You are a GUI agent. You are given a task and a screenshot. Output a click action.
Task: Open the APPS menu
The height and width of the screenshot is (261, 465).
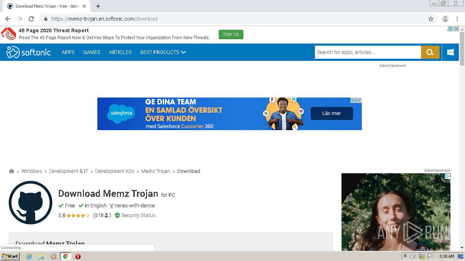(68, 52)
